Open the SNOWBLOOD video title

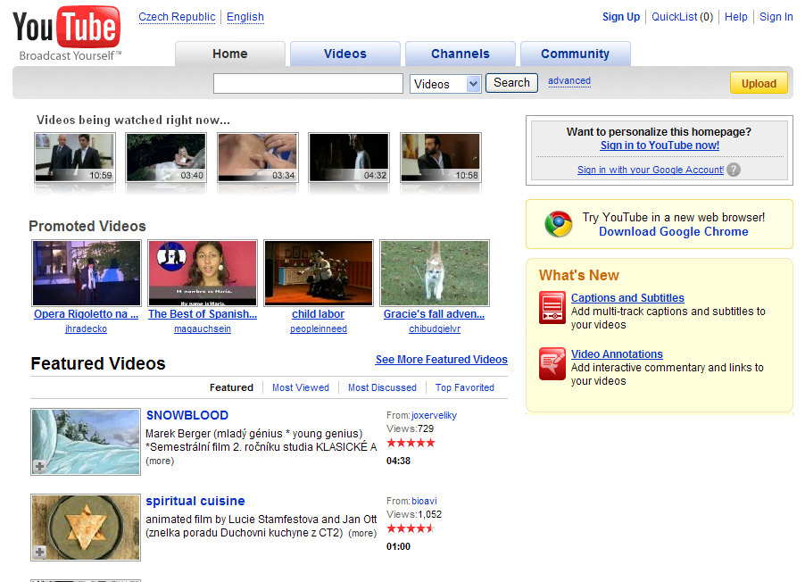187,415
